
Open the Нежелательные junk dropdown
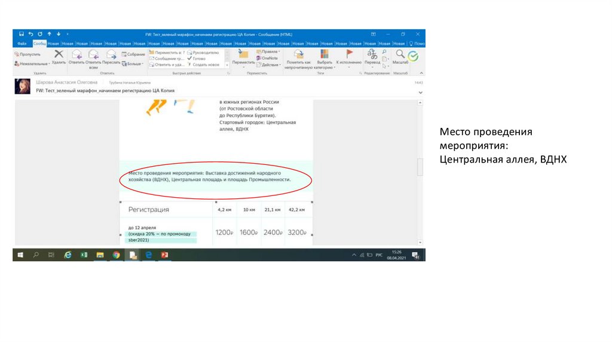32,63
